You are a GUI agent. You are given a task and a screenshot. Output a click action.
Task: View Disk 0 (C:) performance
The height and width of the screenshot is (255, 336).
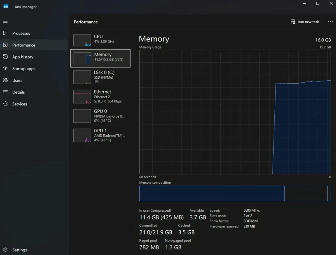click(101, 77)
